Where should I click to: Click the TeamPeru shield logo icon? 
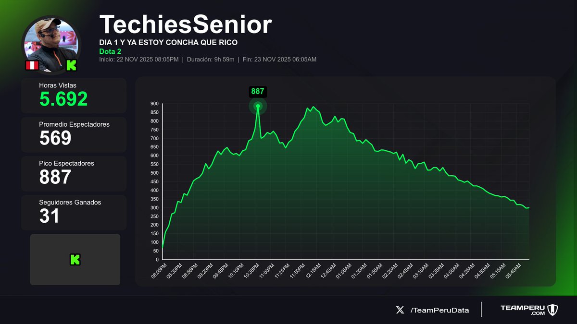coord(552,310)
